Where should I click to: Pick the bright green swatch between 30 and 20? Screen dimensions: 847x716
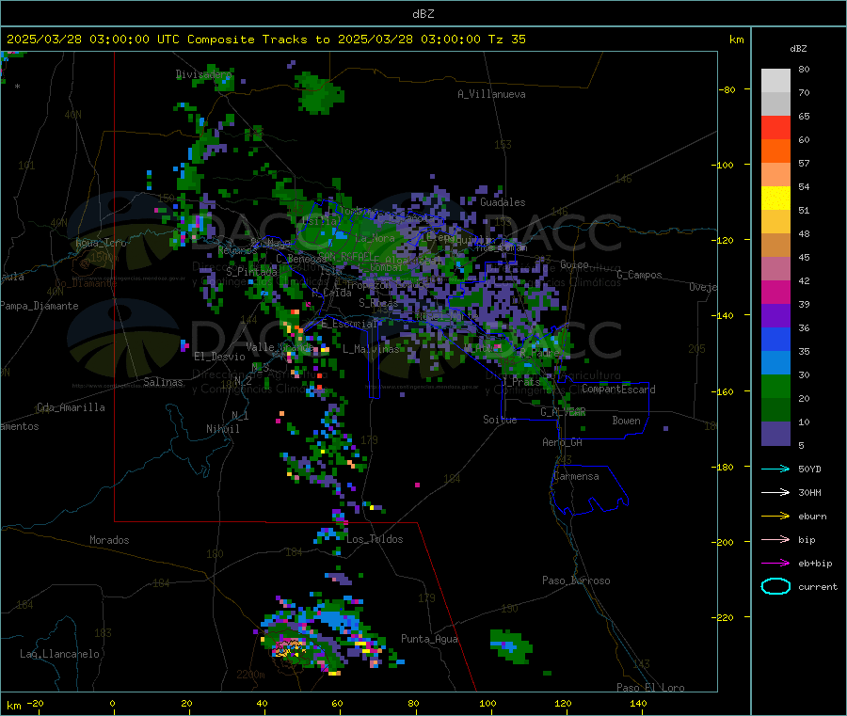[775, 386]
